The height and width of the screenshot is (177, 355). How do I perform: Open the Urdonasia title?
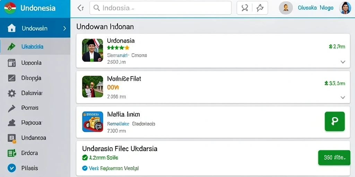[x=121, y=41]
